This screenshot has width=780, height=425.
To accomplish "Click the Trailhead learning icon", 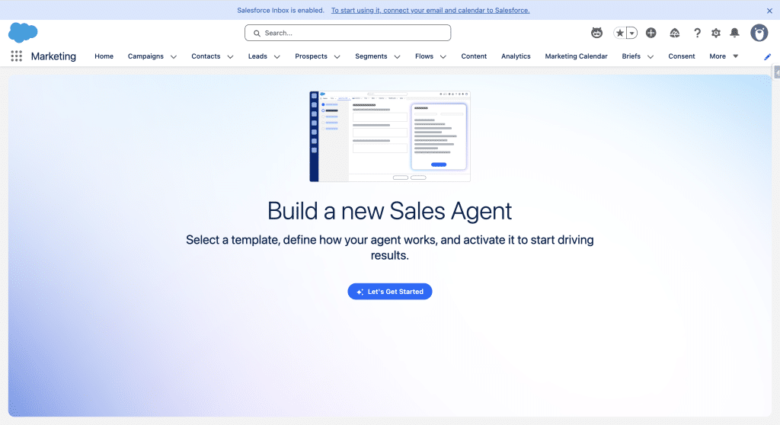I will point(675,33).
